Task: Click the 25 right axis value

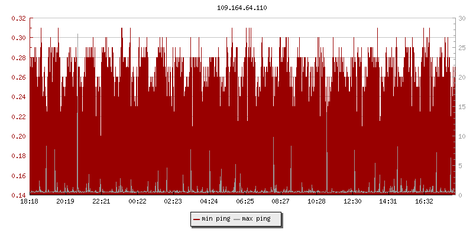Action: click(x=462, y=48)
